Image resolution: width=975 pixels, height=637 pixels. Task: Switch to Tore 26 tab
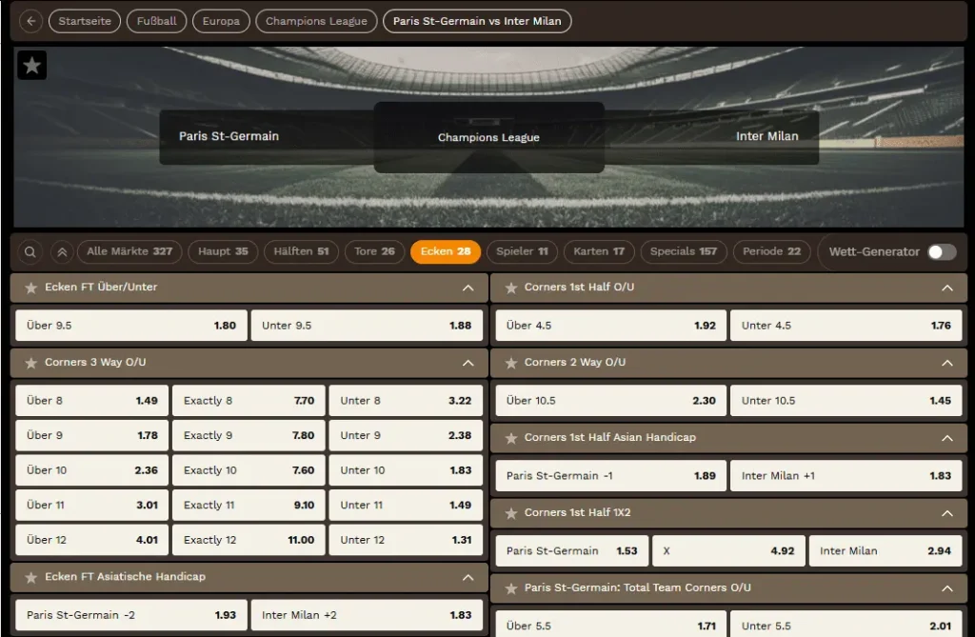tap(374, 252)
